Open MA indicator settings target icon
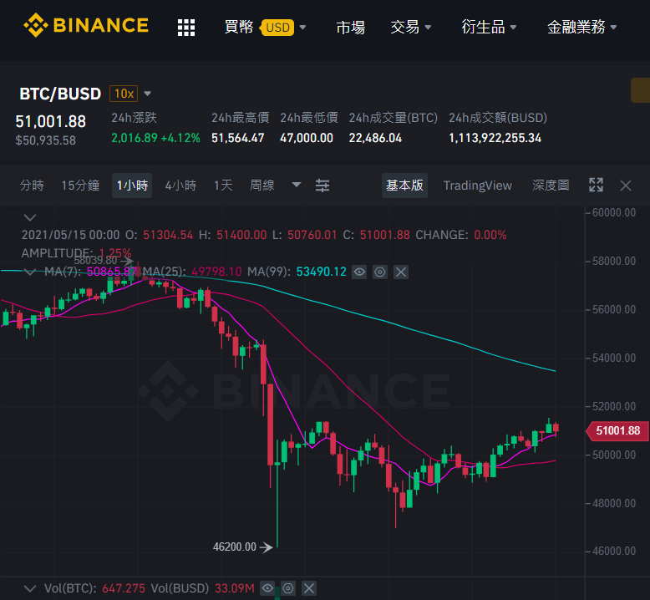This screenshot has height=600, width=650. (x=379, y=272)
